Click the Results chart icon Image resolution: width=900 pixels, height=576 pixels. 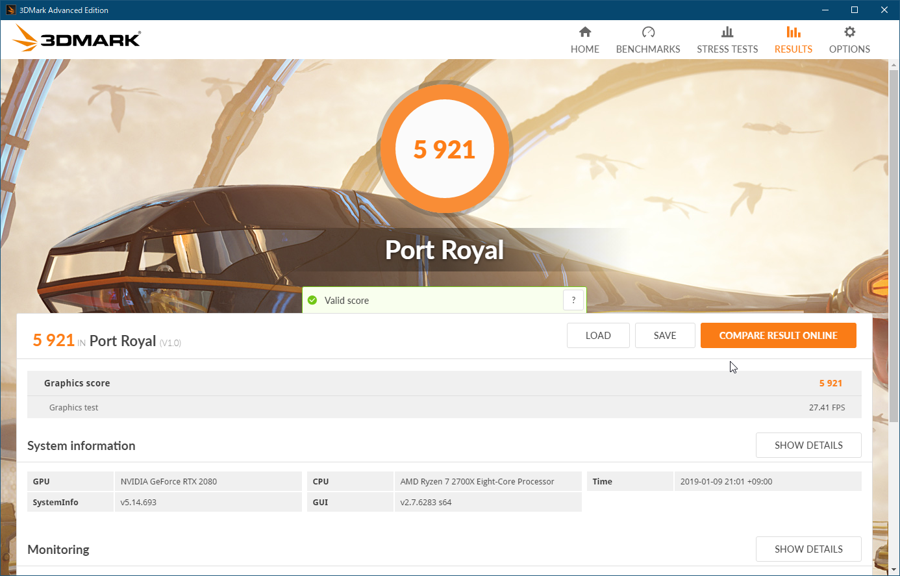coord(794,32)
